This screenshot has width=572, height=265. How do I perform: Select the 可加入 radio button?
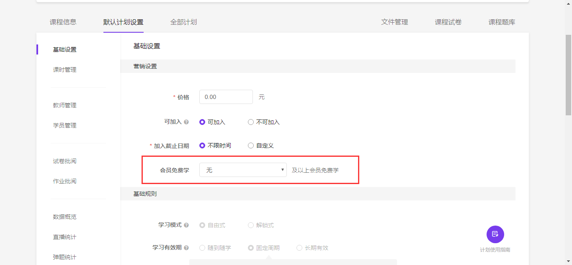pyautogui.click(x=202, y=122)
